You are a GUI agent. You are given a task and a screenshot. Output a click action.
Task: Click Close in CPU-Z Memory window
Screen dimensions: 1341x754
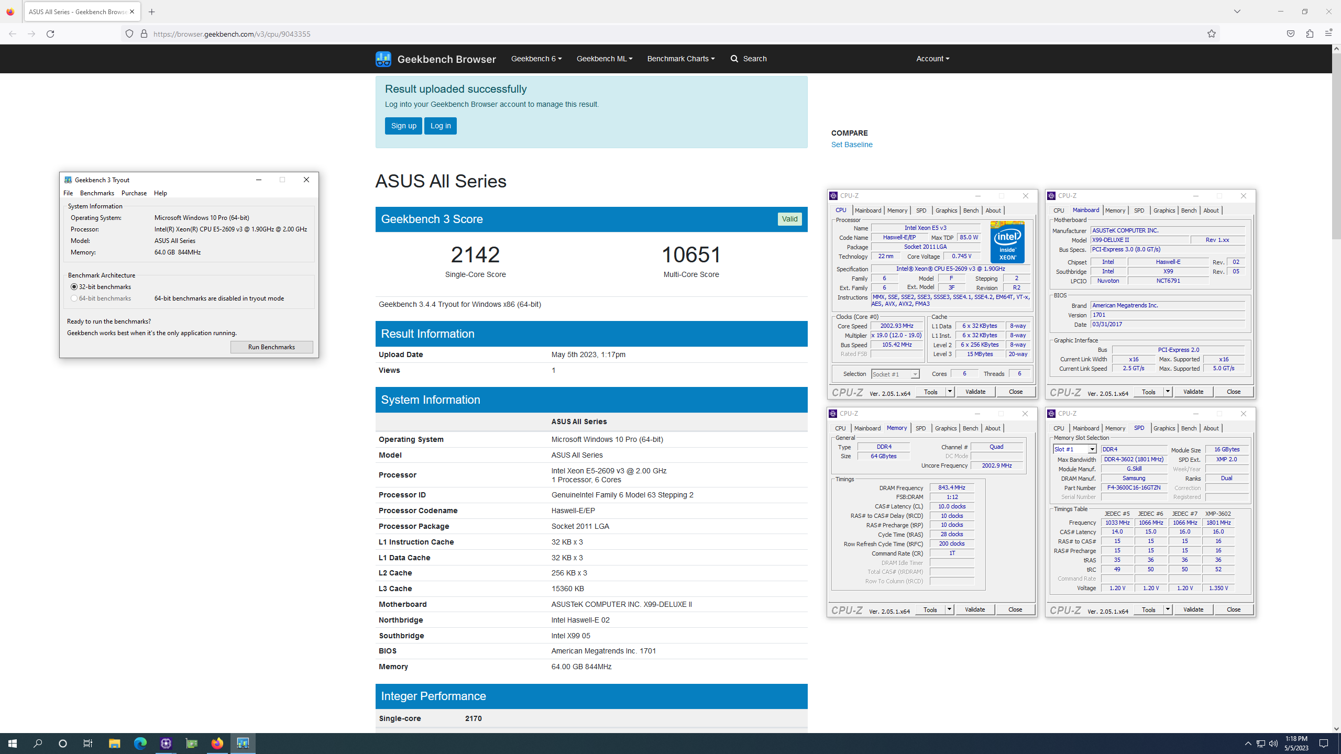(x=1015, y=609)
